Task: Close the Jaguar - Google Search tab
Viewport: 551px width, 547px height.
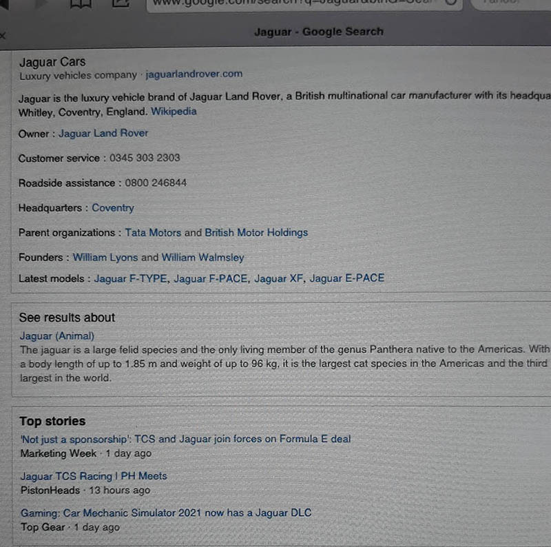Action: coord(3,36)
